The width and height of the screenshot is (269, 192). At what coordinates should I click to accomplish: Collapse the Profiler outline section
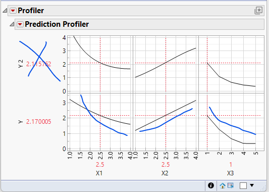point(5,11)
